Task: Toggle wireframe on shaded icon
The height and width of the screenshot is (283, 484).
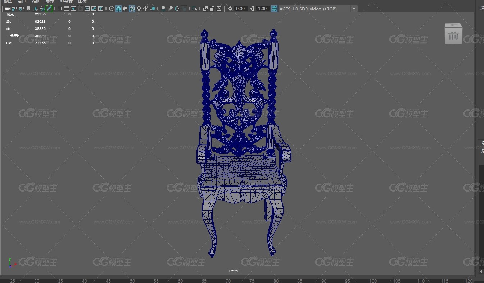Action: pos(132,9)
